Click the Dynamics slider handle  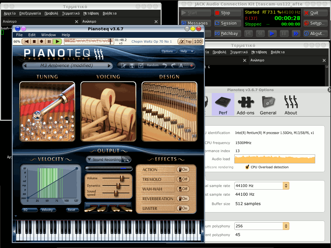click(118, 186)
